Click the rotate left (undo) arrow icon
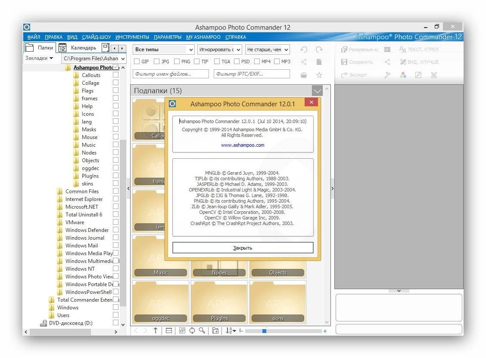The image size is (486, 358). [304, 49]
